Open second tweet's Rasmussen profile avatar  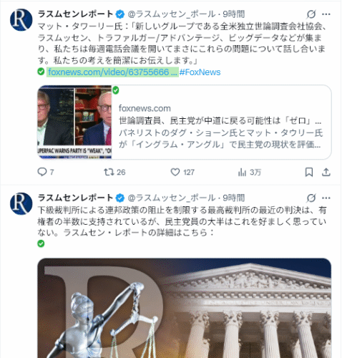(x=21, y=203)
